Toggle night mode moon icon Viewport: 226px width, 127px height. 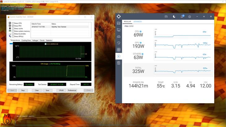coord(174,17)
